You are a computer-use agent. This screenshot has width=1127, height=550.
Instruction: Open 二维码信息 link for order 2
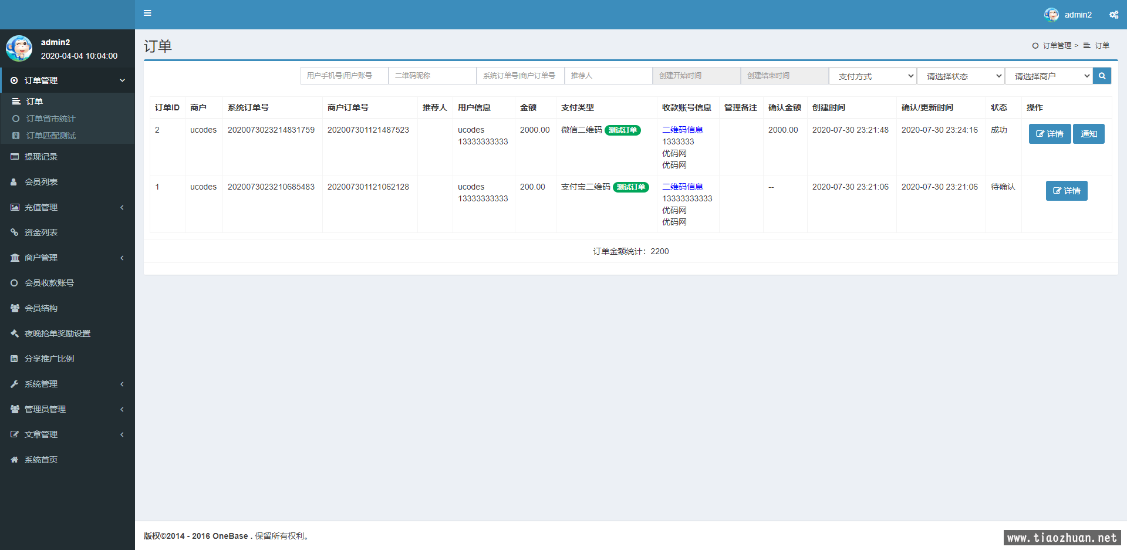683,130
